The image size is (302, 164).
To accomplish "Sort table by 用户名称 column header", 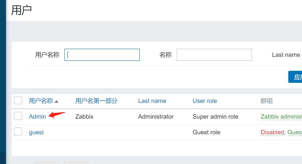I will coord(41,101).
